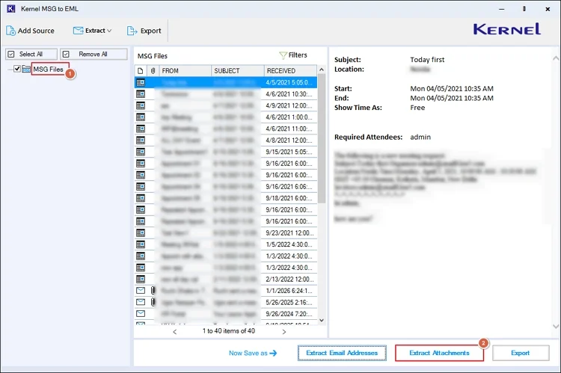561x373 pixels.
Task: Click the Extract Email Addresses button
Action: (x=342, y=353)
